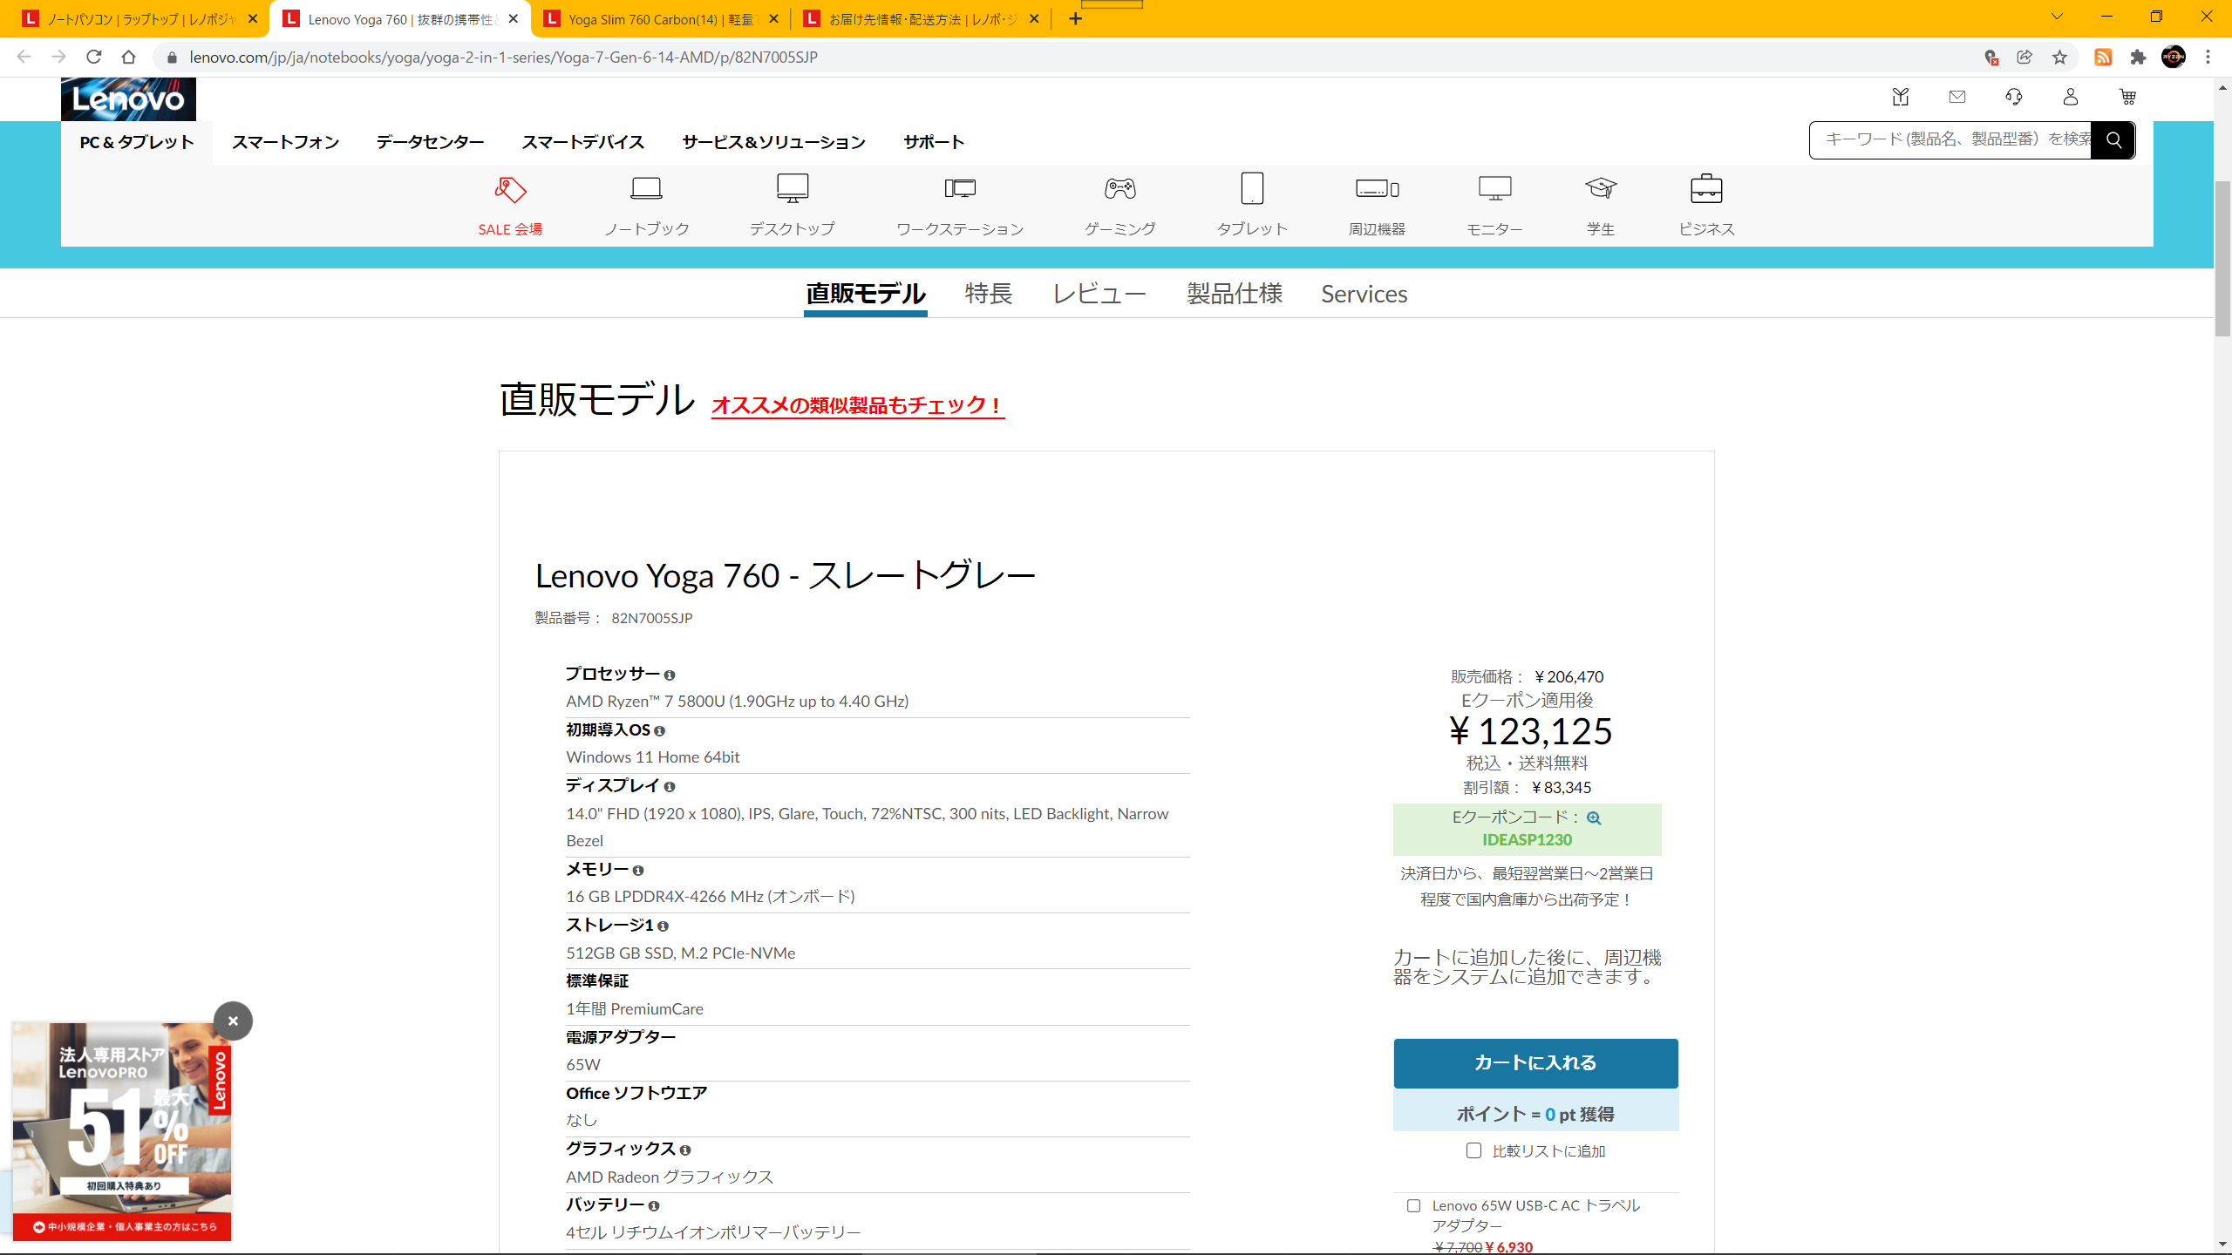This screenshot has width=2232, height=1255.
Task: Click the info icon beside ディスプレイ
Action: 670,787
